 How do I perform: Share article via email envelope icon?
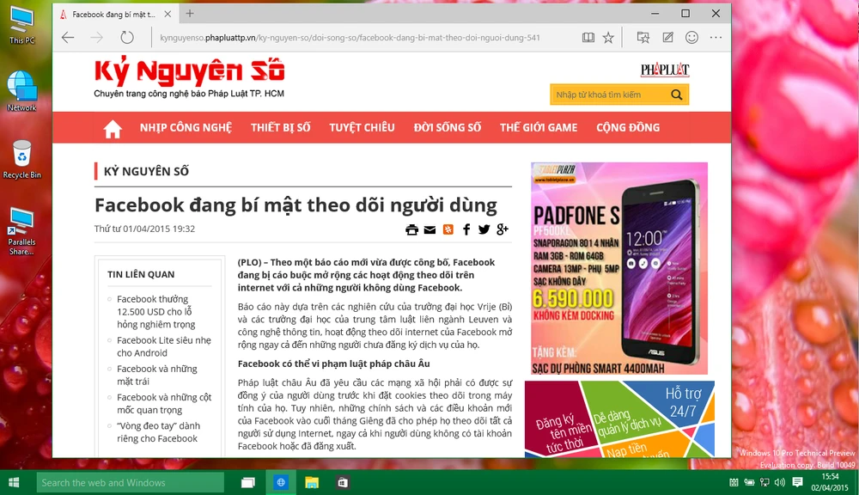click(429, 229)
